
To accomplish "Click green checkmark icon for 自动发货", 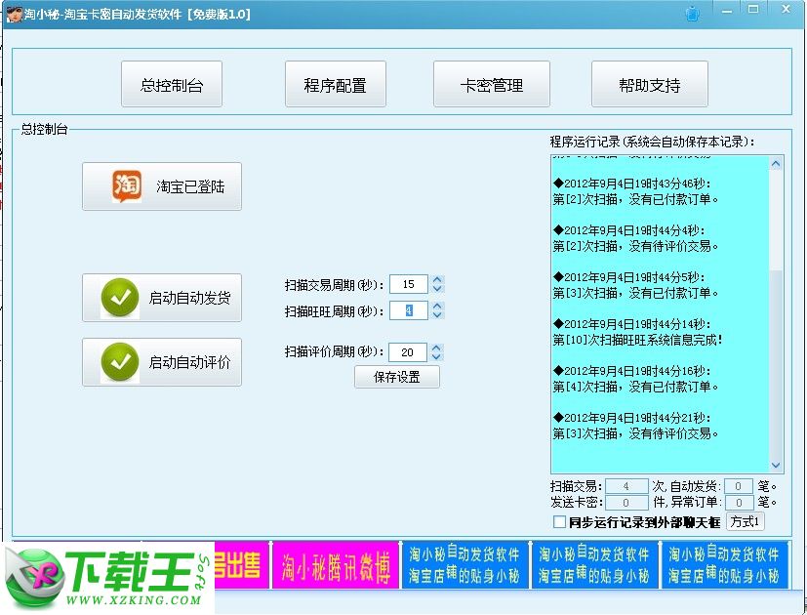I will 119,298.
